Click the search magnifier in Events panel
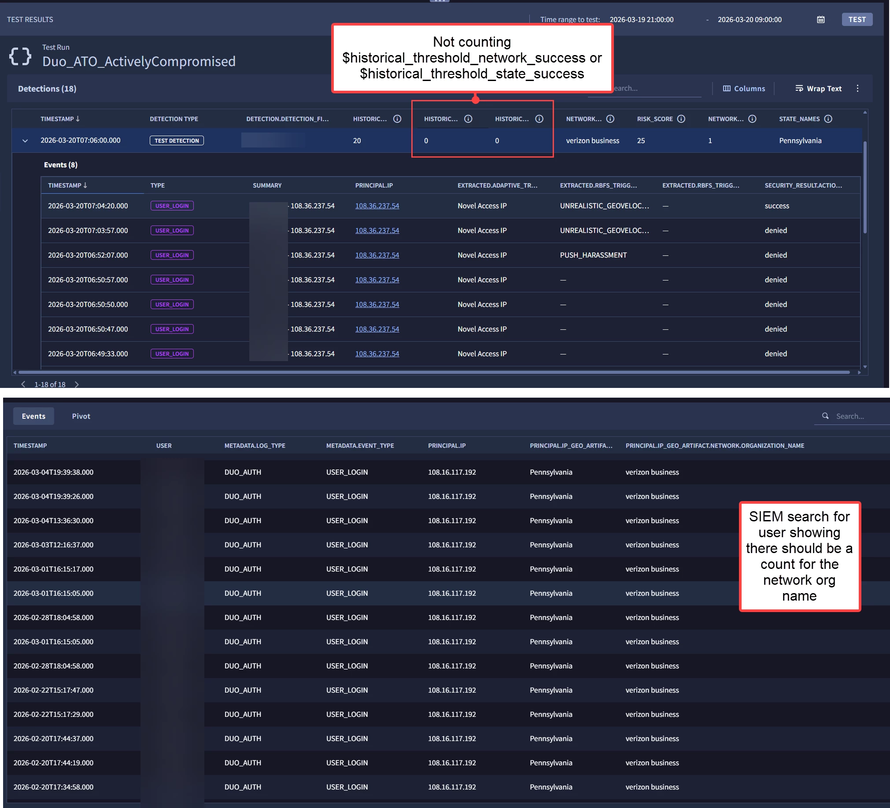890x808 pixels. 825,416
